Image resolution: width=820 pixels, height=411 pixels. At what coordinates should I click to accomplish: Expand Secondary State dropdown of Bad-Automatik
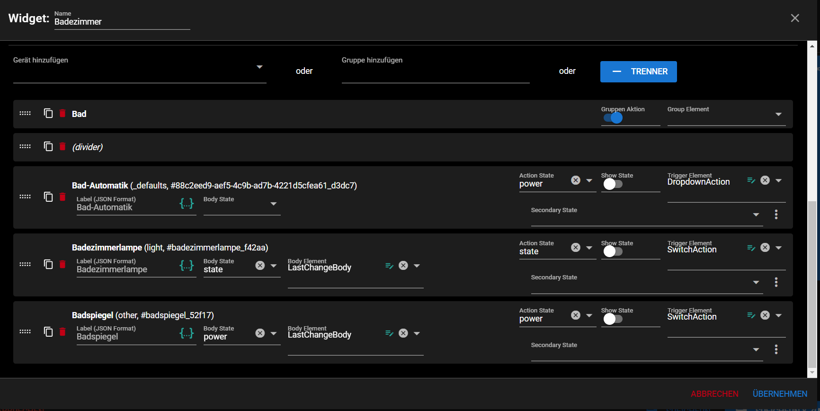(756, 215)
